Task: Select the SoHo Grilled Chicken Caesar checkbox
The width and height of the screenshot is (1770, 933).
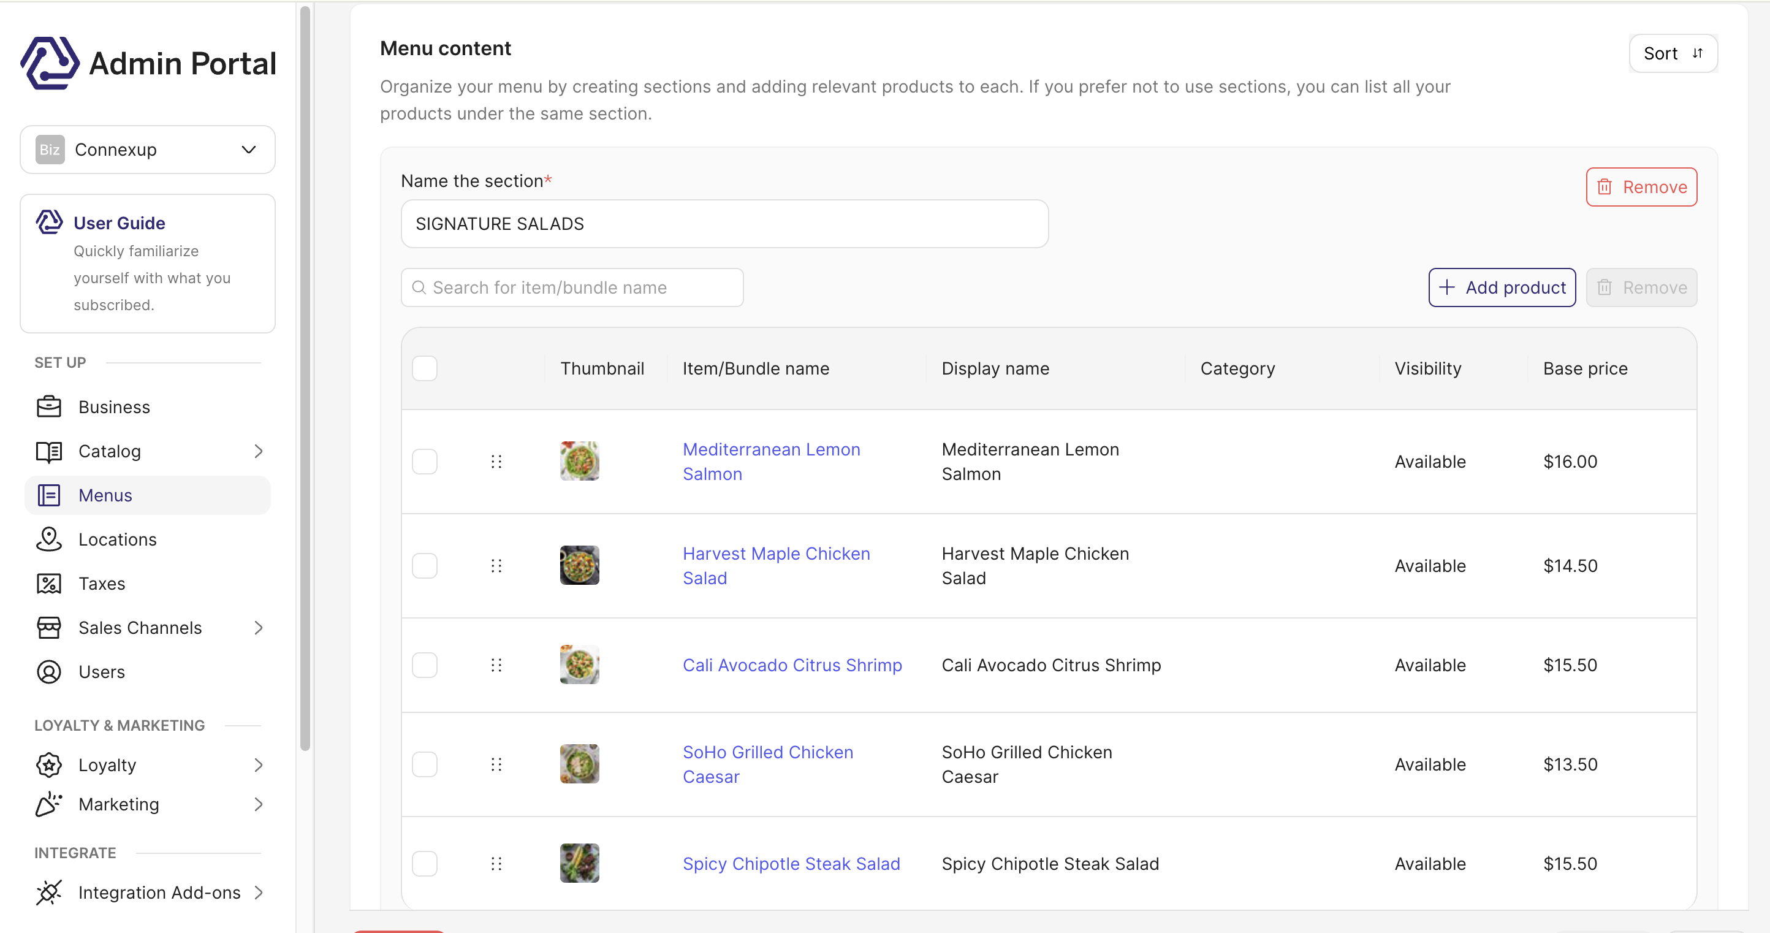Action: 425,764
